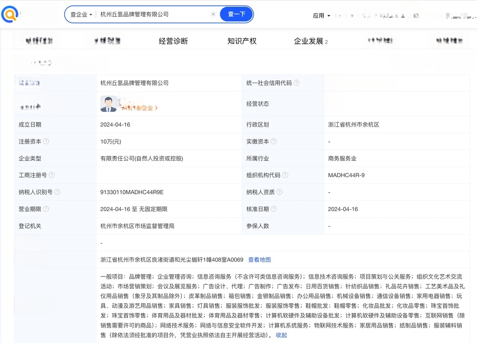Open the related 企业 link beside avatar
Image resolution: width=477 pixels, height=343 pixels.
pos(140,108)
